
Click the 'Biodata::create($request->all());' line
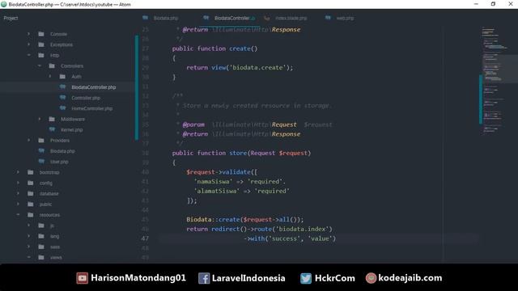coord(244,219)
